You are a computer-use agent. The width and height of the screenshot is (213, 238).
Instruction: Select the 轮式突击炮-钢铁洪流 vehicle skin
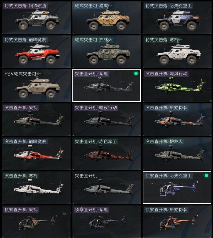36,18
